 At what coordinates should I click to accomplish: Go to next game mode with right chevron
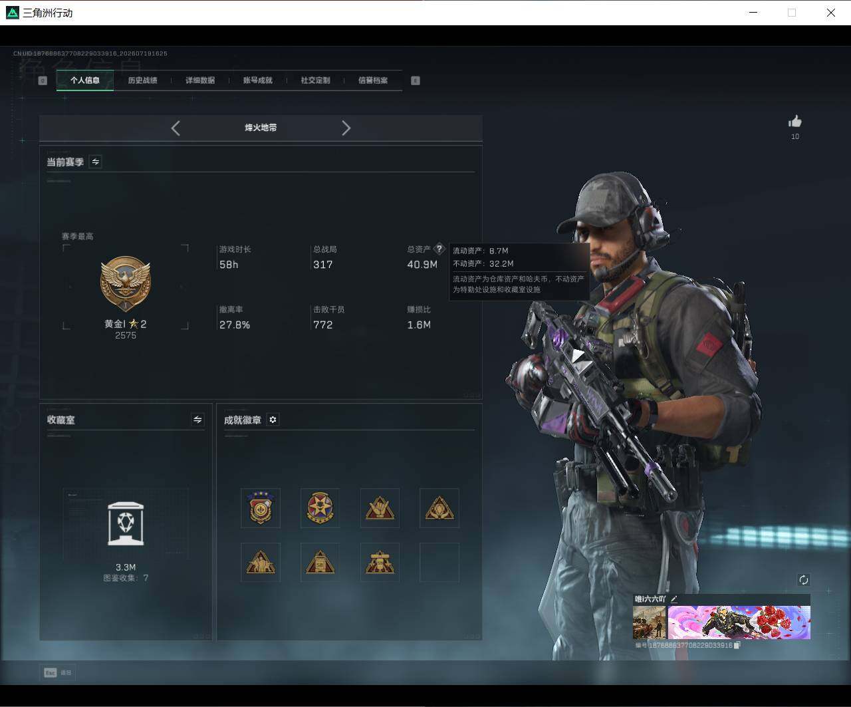pyautogui.click(x=346, y=128)
